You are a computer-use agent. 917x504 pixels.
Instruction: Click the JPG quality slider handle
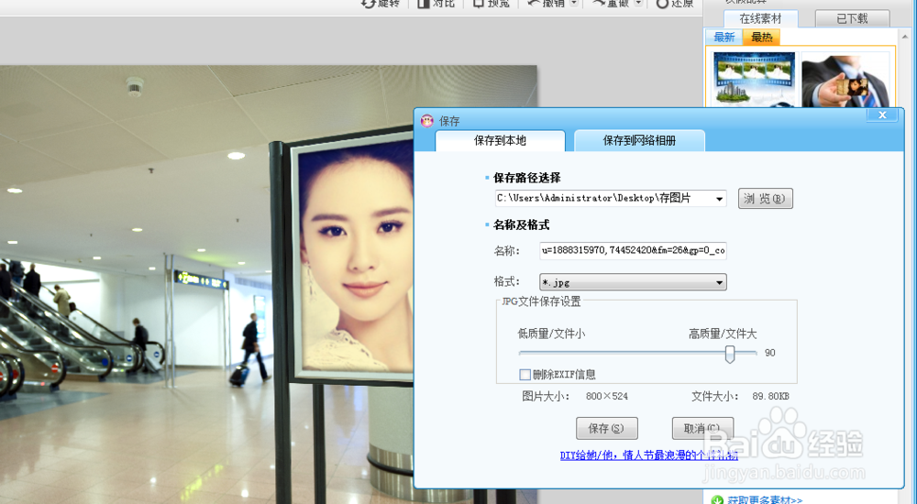click(730, 354)
